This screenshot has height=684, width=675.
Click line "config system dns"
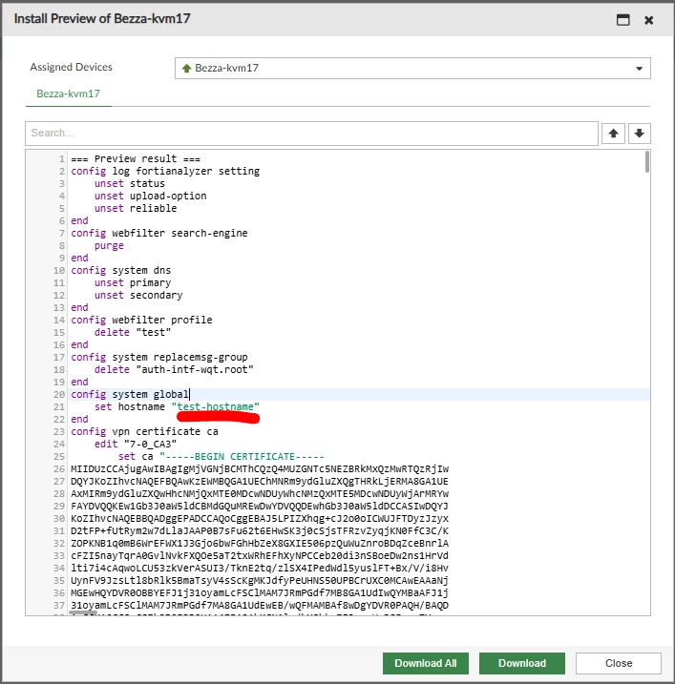pyautogui.click(x=121, y=271)
